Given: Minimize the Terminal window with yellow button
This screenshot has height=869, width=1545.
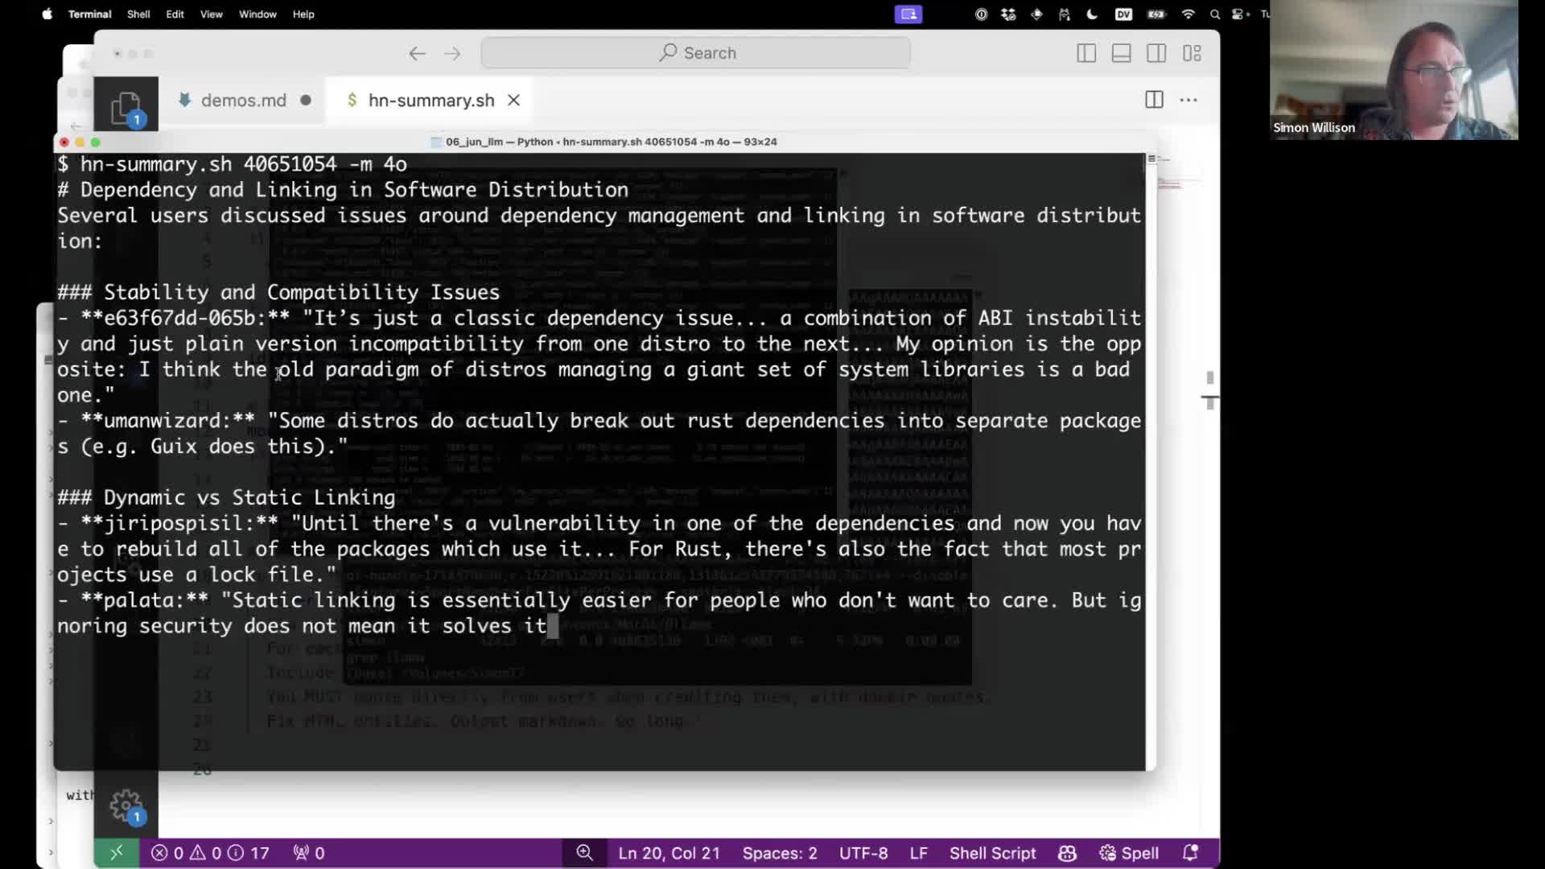Looking at the screenshot, I should click(x=80, y=142).
